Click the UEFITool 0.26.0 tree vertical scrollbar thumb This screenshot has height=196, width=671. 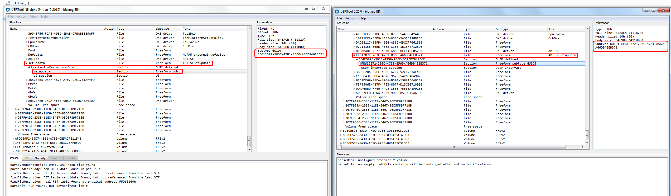[587, 135]
